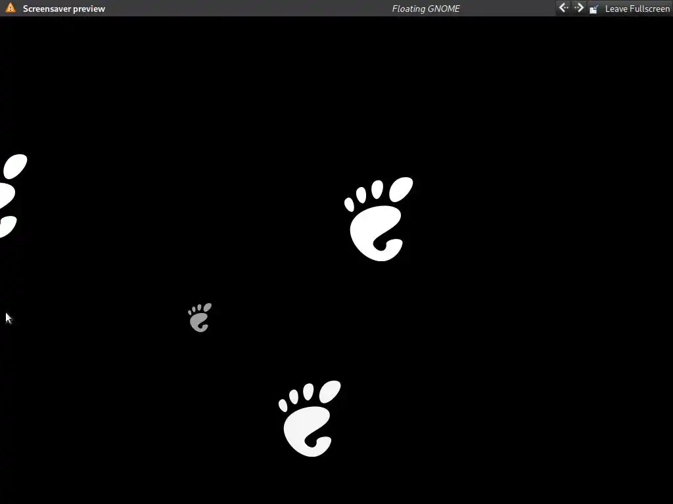Image resolution: width=673 pixels, height=504 pixels.
Task: Click the small gray GNOME foot
Action: [x=200, y=318]
